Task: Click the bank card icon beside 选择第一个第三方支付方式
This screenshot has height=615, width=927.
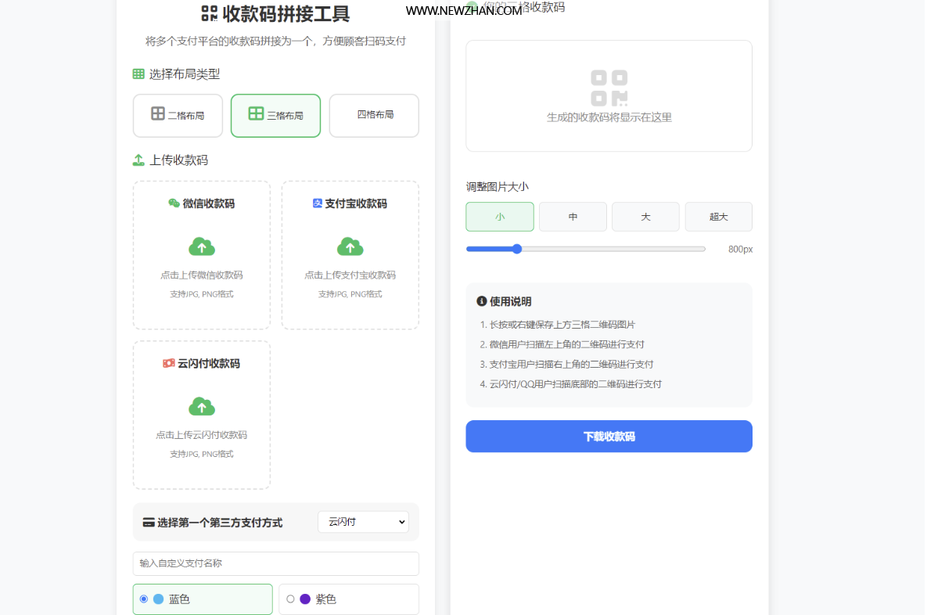Action: tap(148, 522)
